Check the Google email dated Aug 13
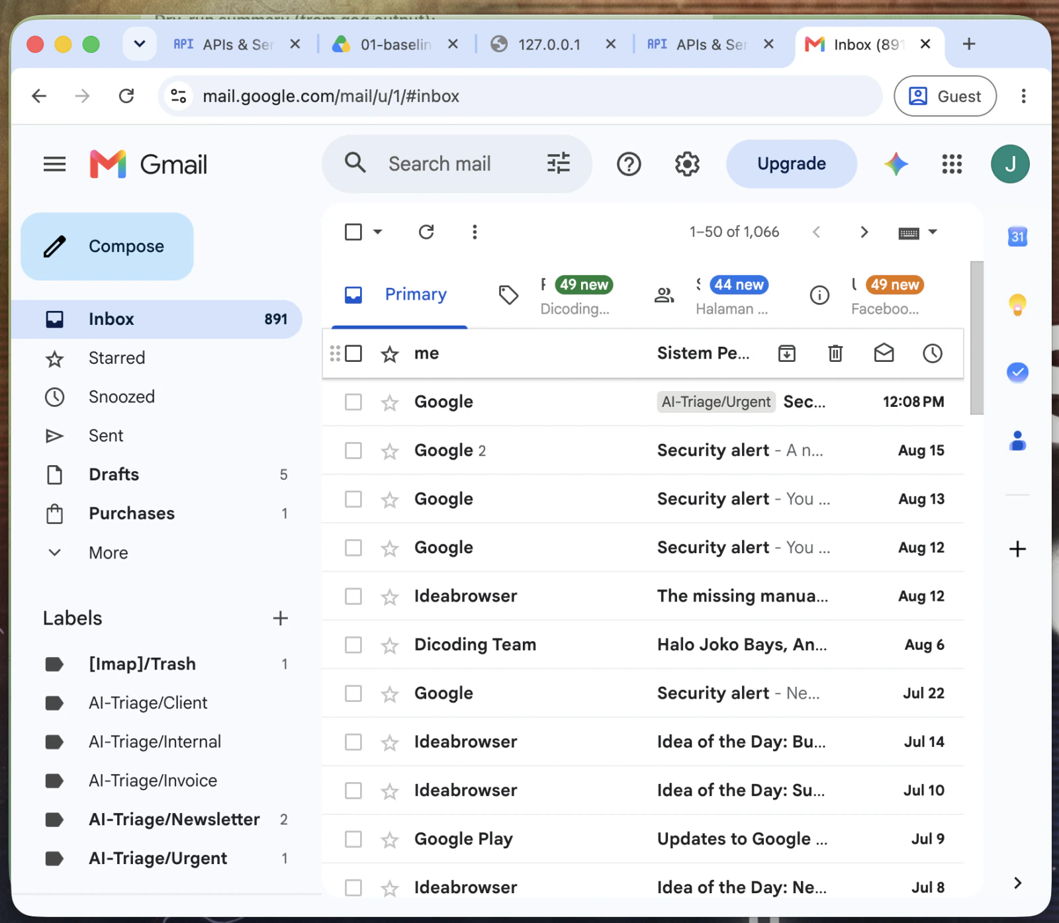1059x923 pixels. (353, 499)
